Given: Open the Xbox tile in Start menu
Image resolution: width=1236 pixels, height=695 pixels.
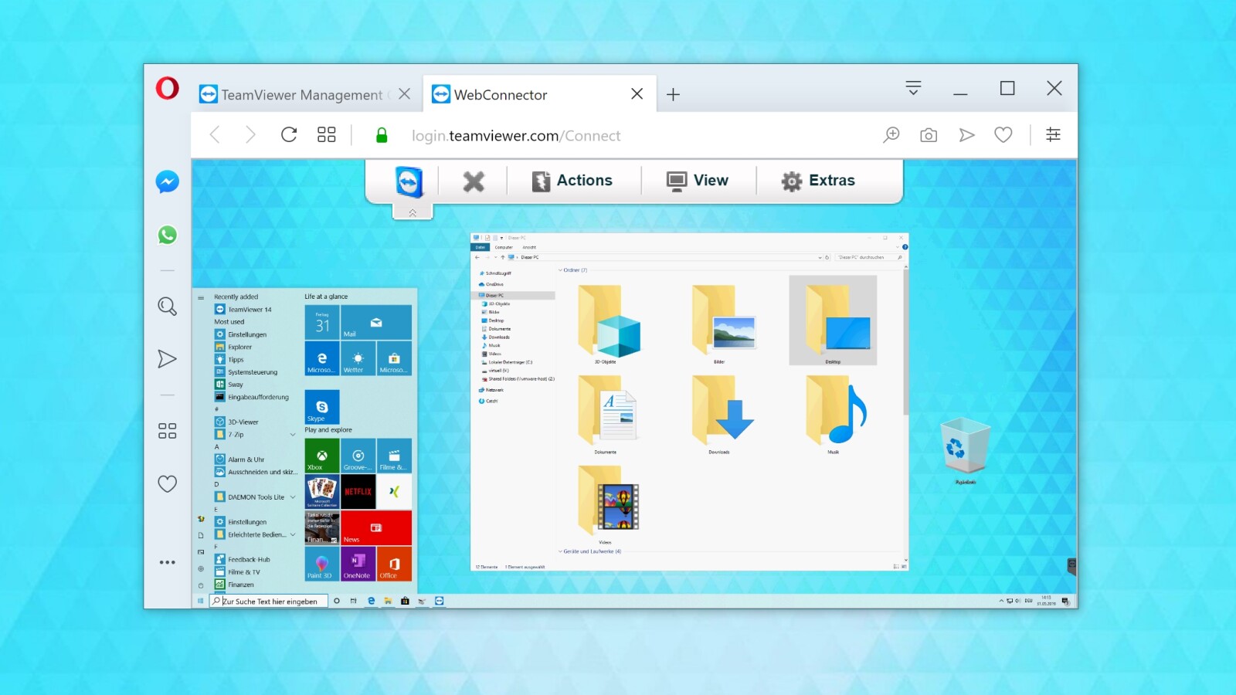Looking at the screenshot, I should (x=322, y=456).
